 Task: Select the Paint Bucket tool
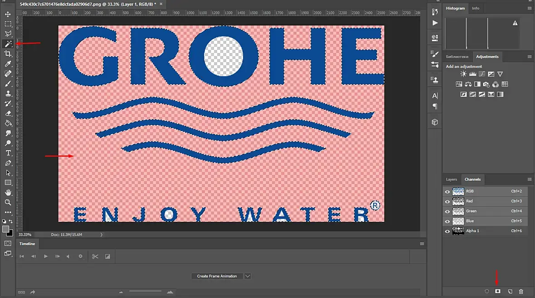pyautogui.click(x=8, y=123)
